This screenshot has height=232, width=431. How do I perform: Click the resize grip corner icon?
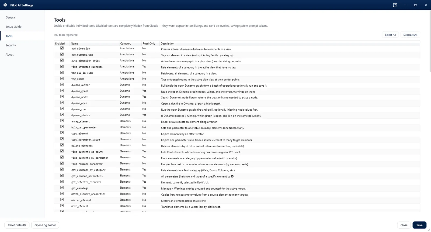(x=429, y=230)
